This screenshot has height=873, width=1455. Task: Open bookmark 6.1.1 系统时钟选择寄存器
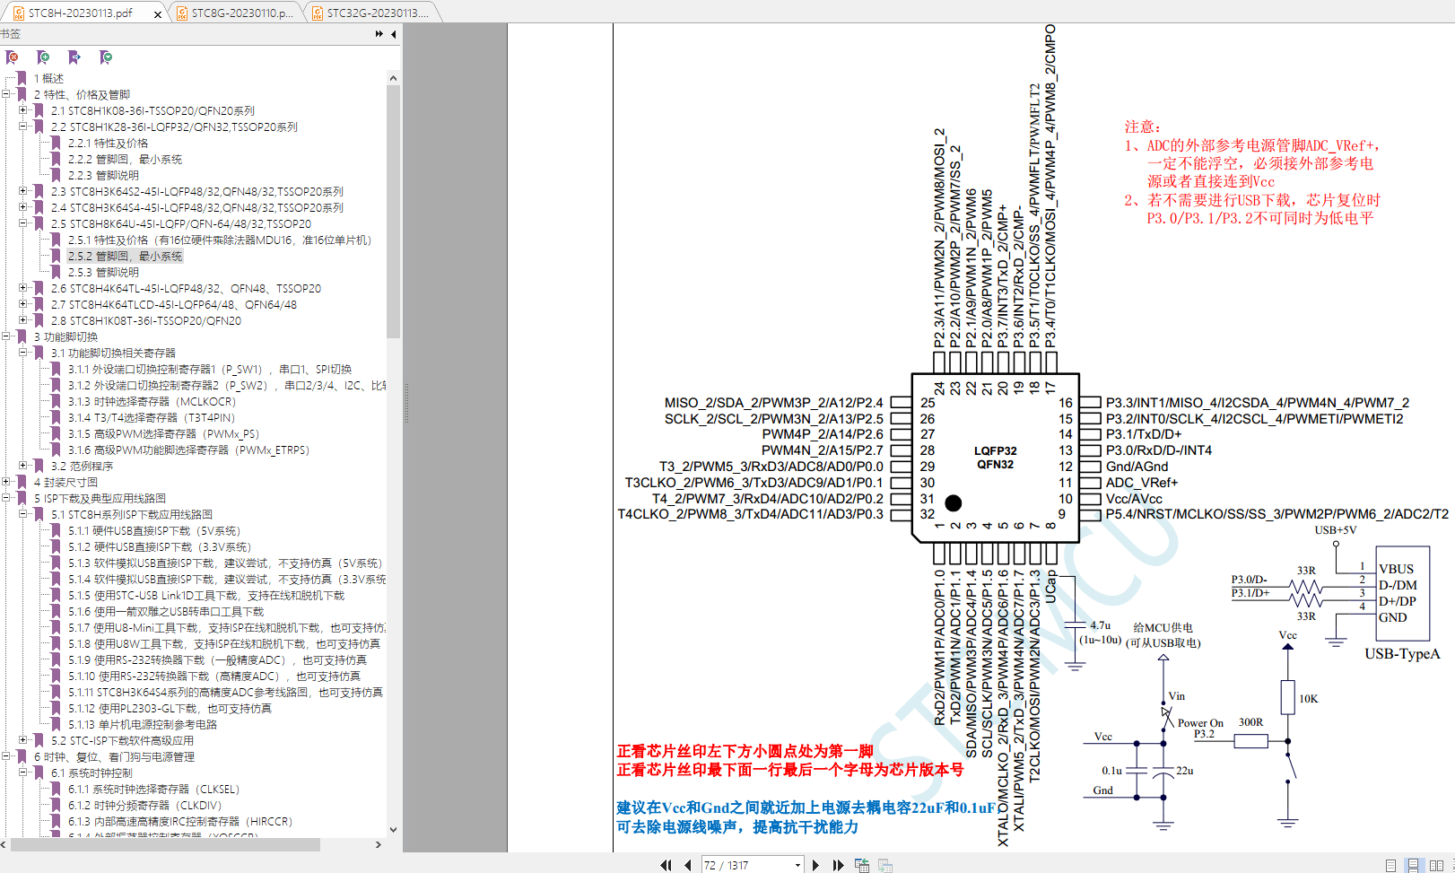153,789
